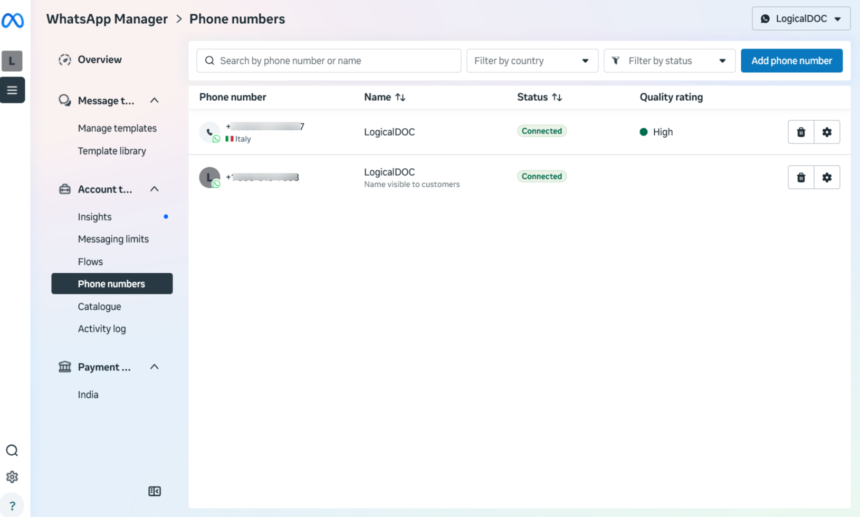Click the Italy flag icon
Image resolution: width=860 pixels, height=517 pixels.
(x=229, y=139)
